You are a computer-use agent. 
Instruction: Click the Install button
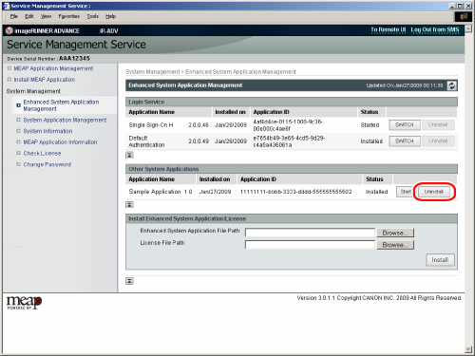point(440,260)
